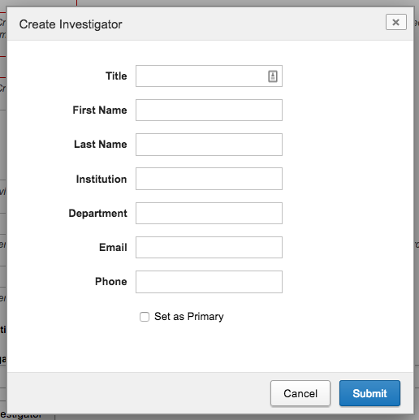Click the 'Set as Primary' label text
The height and width of the screenshot is (420, 419).
point(189,317)
